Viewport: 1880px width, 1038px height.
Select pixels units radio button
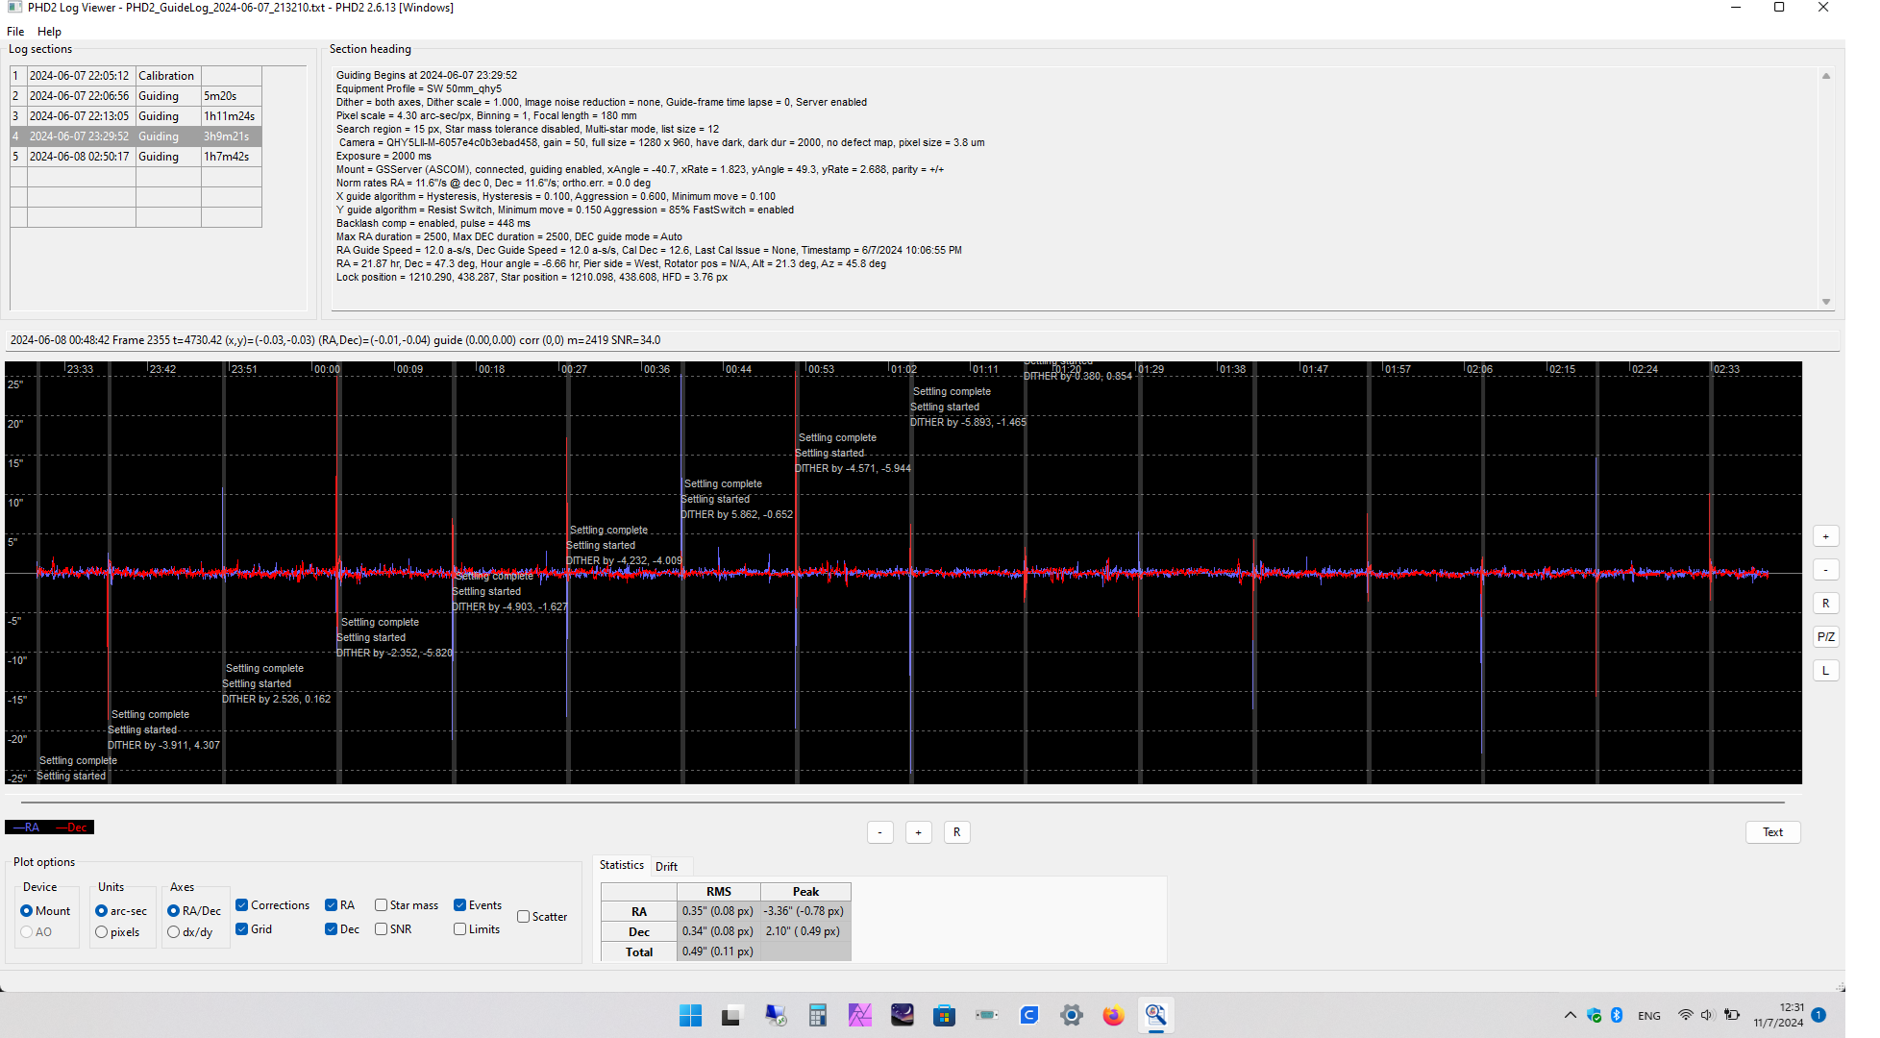[x=102, y=932]
